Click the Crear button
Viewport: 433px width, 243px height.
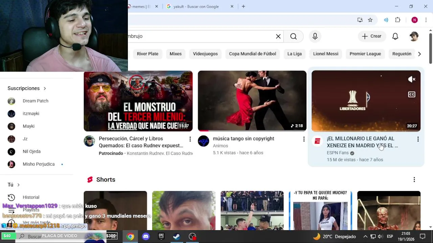pos(372,36)
